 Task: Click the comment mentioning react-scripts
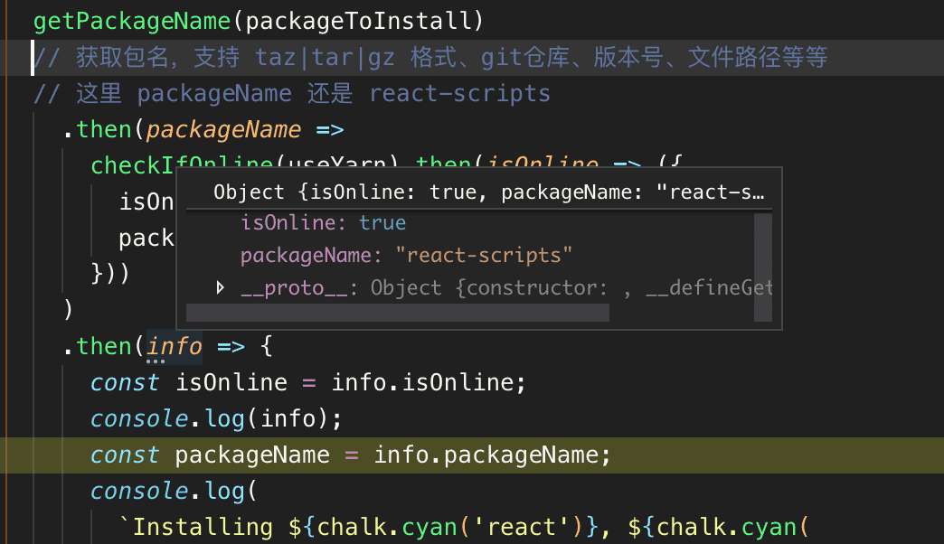tap(271, 92)
